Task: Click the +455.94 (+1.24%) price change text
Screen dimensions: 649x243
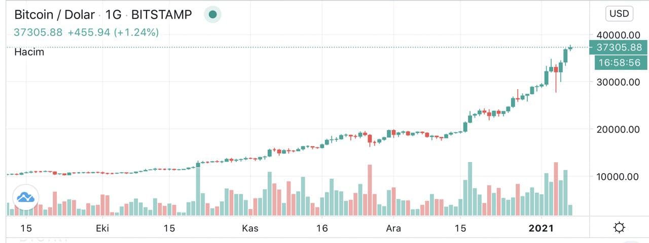Action: pos(113,32)
